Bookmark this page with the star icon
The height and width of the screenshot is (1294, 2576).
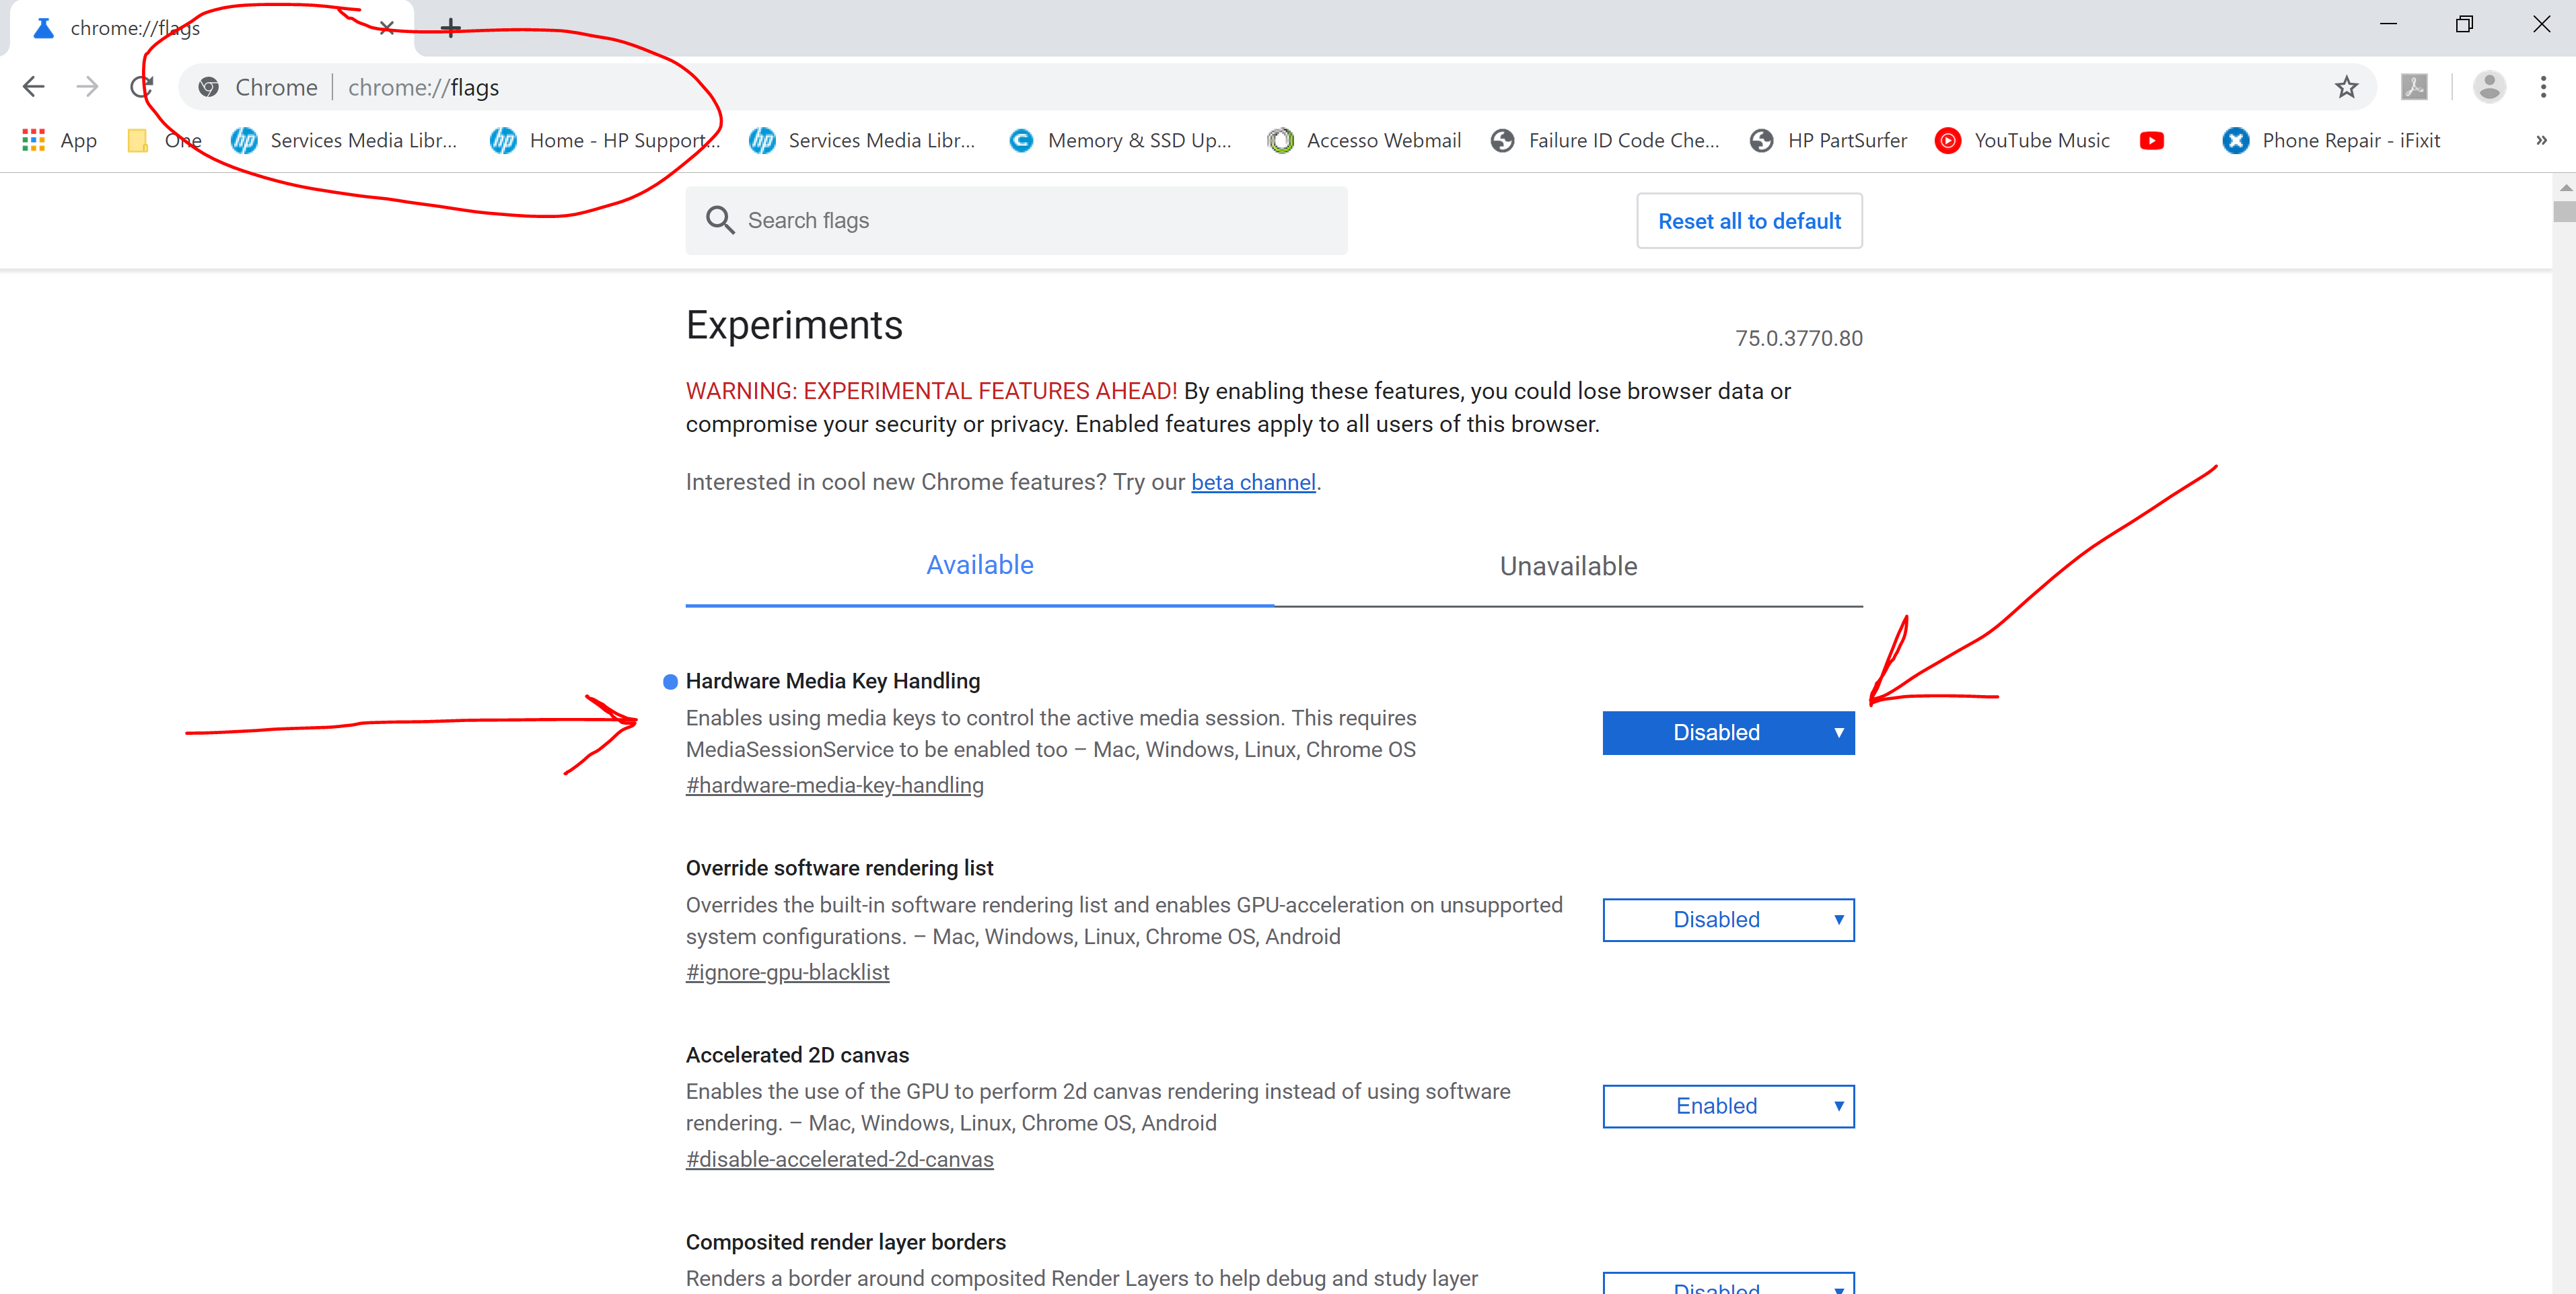pos(2346,87)
